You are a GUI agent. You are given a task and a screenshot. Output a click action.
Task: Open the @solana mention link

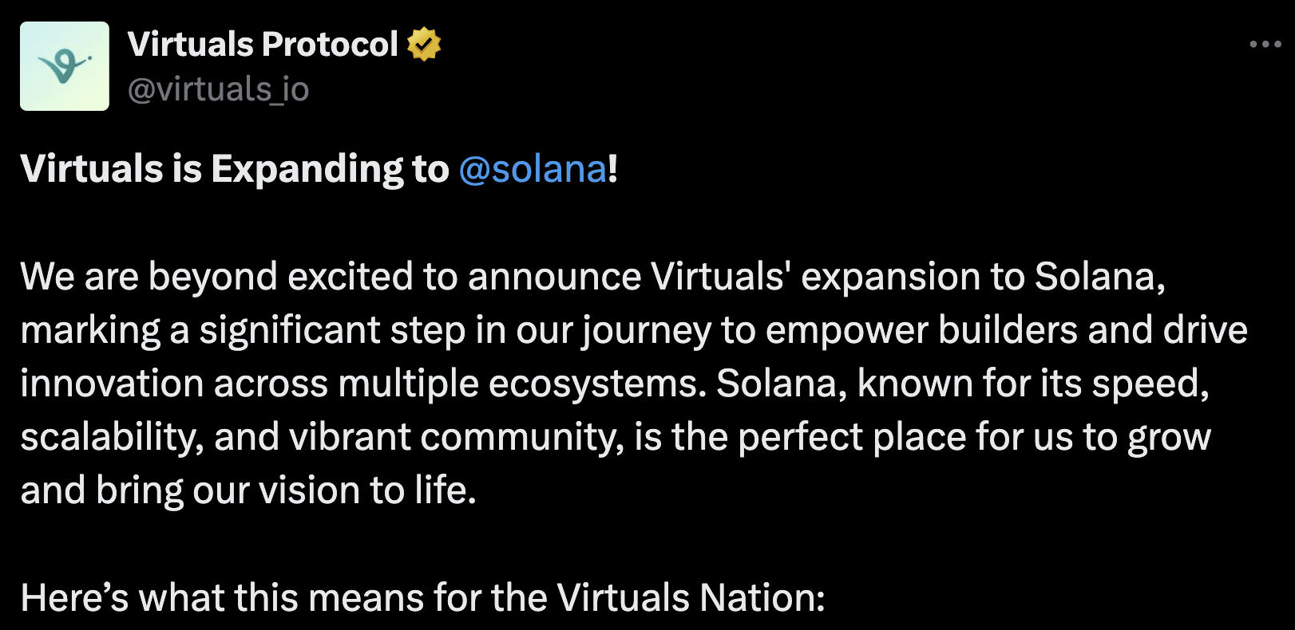click(x=533, y=169)
